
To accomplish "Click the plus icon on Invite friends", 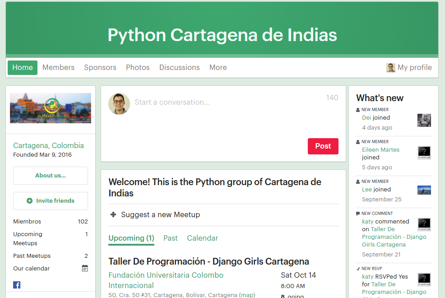I will (29, 200).
